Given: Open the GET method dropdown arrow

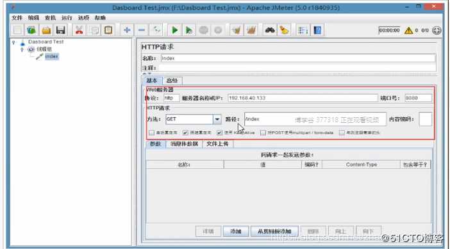Looking at the screenshot, I should coord(217,119).
